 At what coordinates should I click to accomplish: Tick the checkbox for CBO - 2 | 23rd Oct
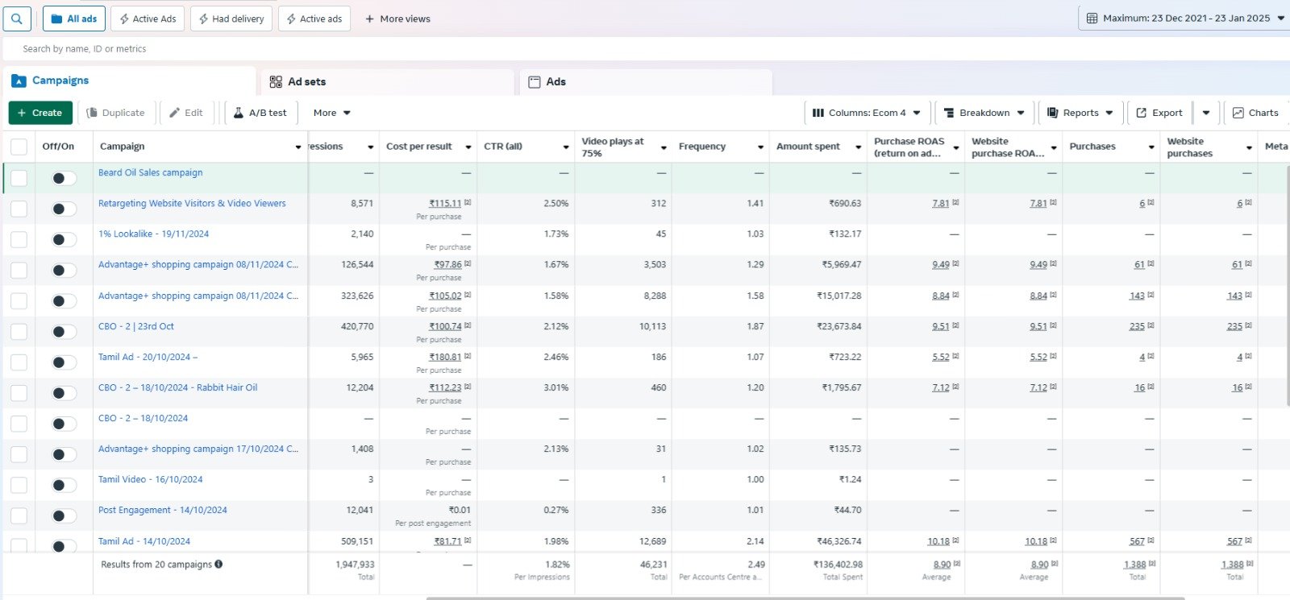[x=19, y=332]
